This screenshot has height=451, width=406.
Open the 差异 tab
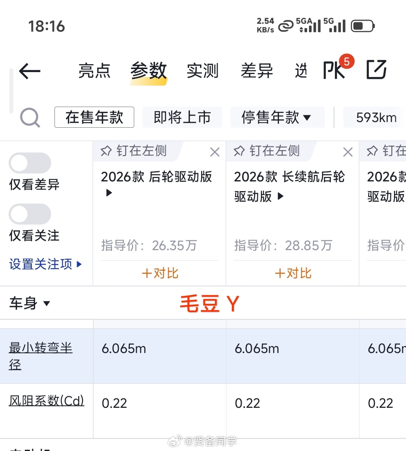(257, 71)
